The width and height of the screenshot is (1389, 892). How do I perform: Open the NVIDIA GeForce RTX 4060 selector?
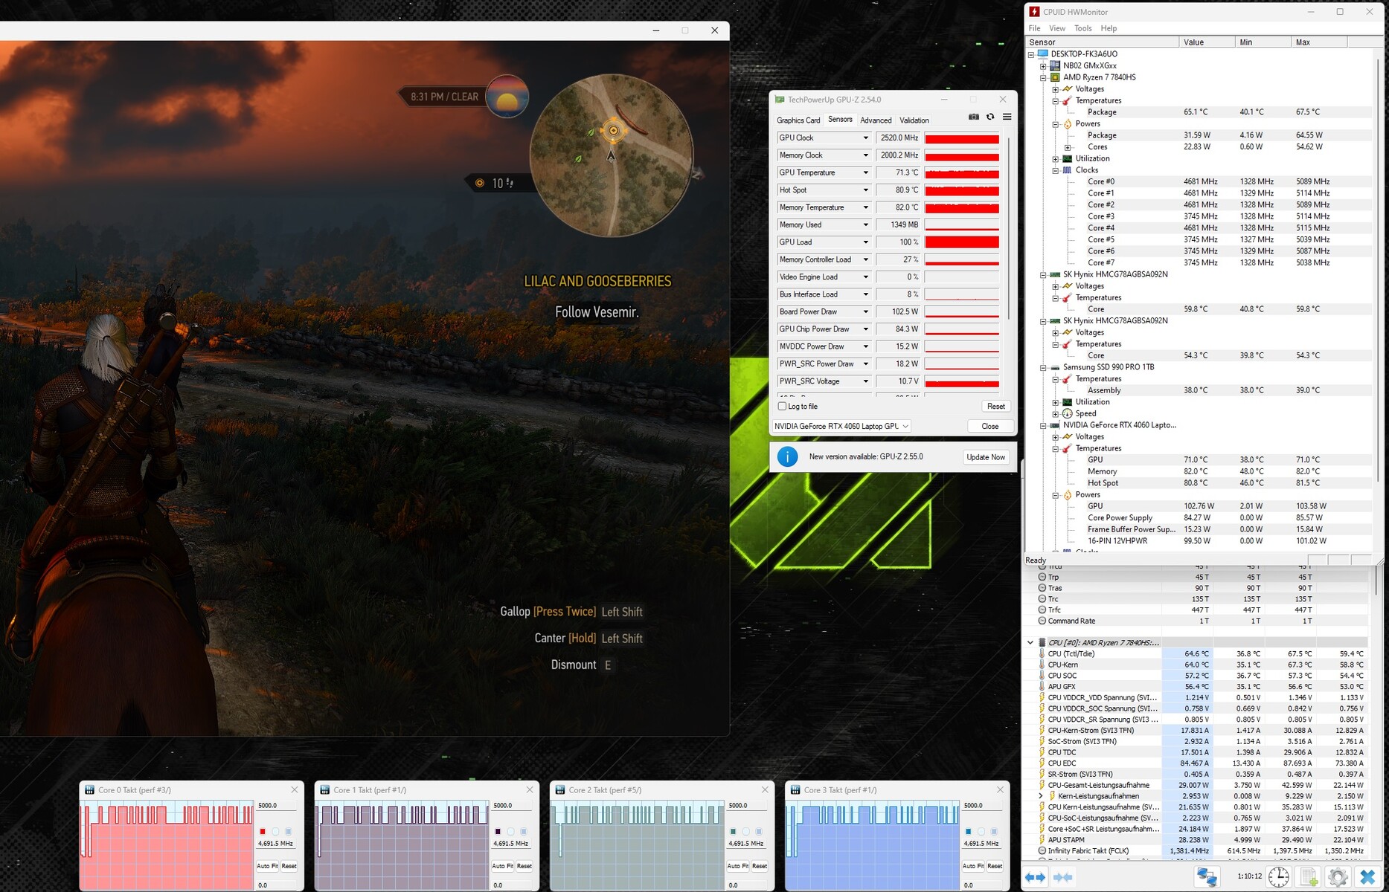pos(841,427)
